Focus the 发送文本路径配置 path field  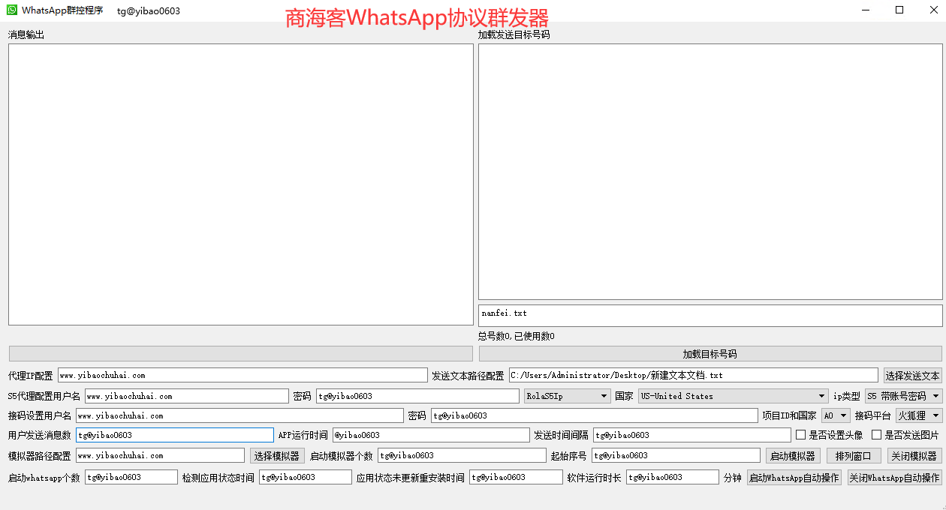692,375
